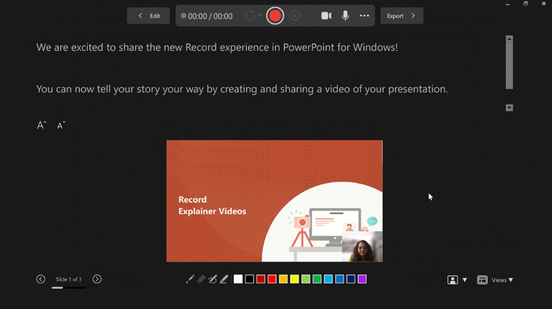Pick the light green ink color
Image resolution: width=552 pixels, height=309 pixels.
(306, 279)
